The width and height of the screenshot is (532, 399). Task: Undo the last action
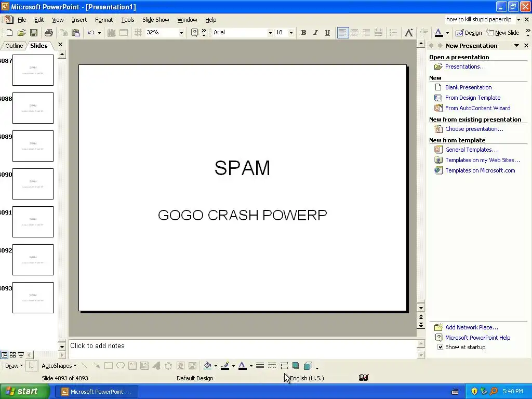coord(90,33)
